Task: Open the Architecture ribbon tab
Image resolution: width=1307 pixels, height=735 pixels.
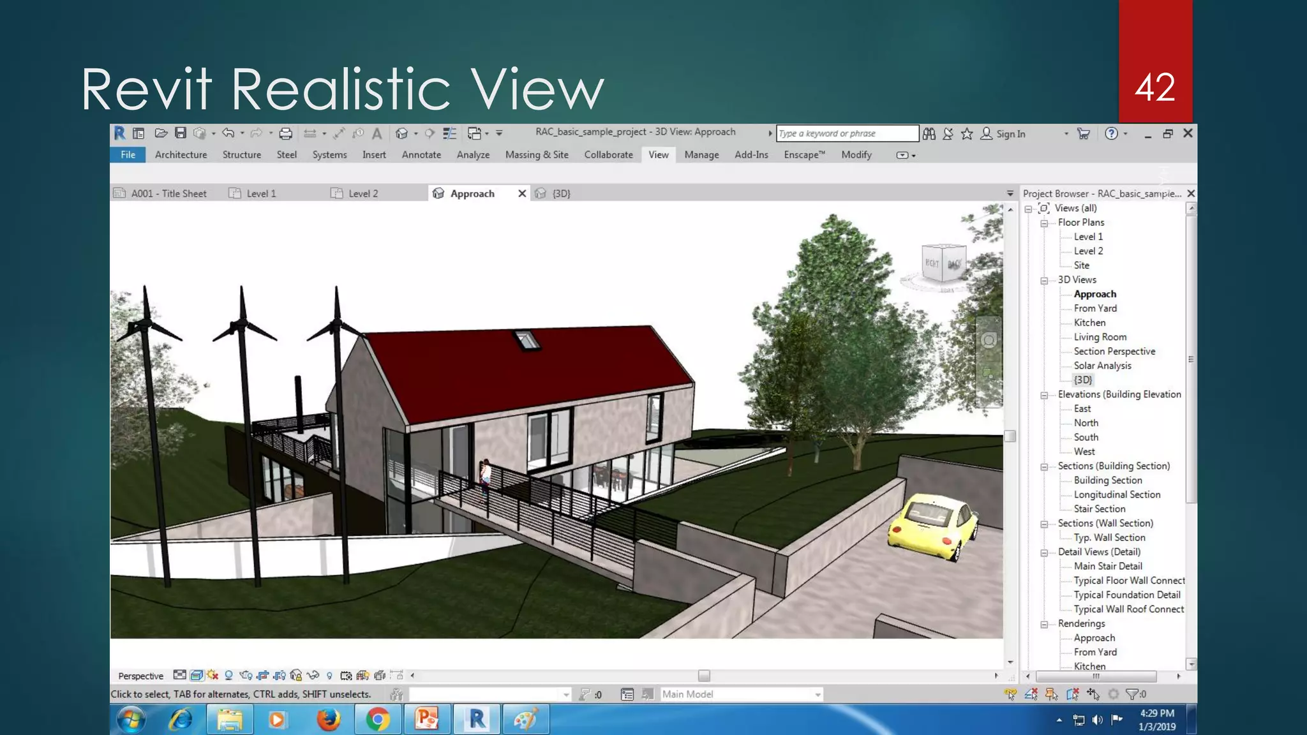Action: [181, 154]
